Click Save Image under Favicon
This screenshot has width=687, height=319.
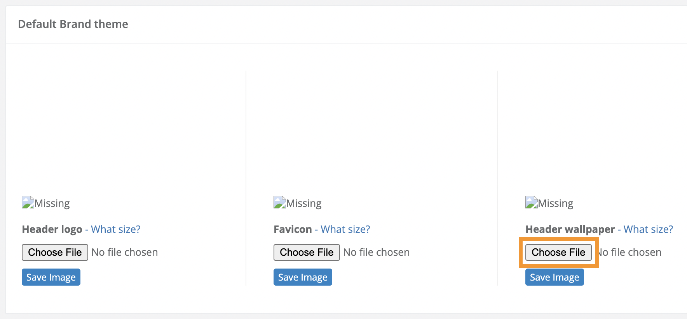303,277
